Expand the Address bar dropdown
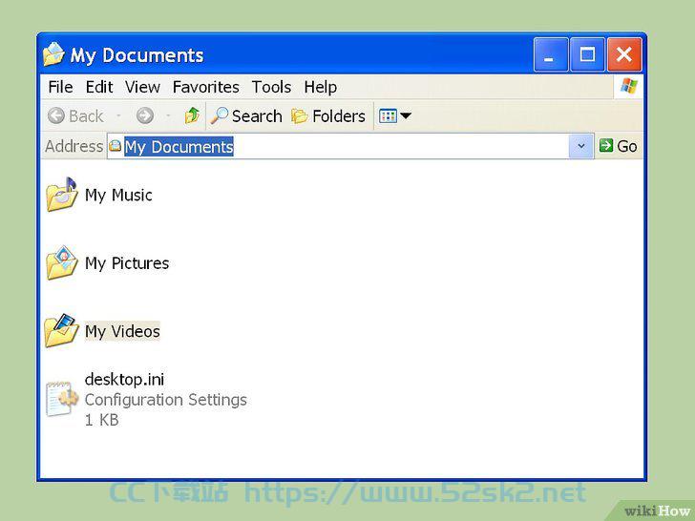The height and width of the screenshot is (521, 695). [x=581, y=146]
